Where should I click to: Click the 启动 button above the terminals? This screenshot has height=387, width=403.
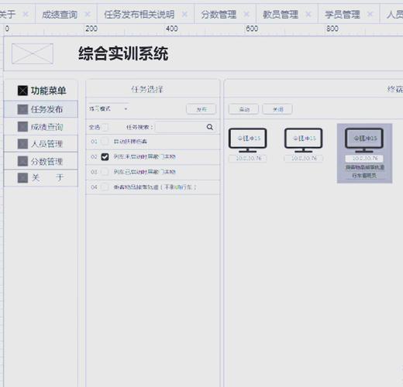click(x=243, y=109)
